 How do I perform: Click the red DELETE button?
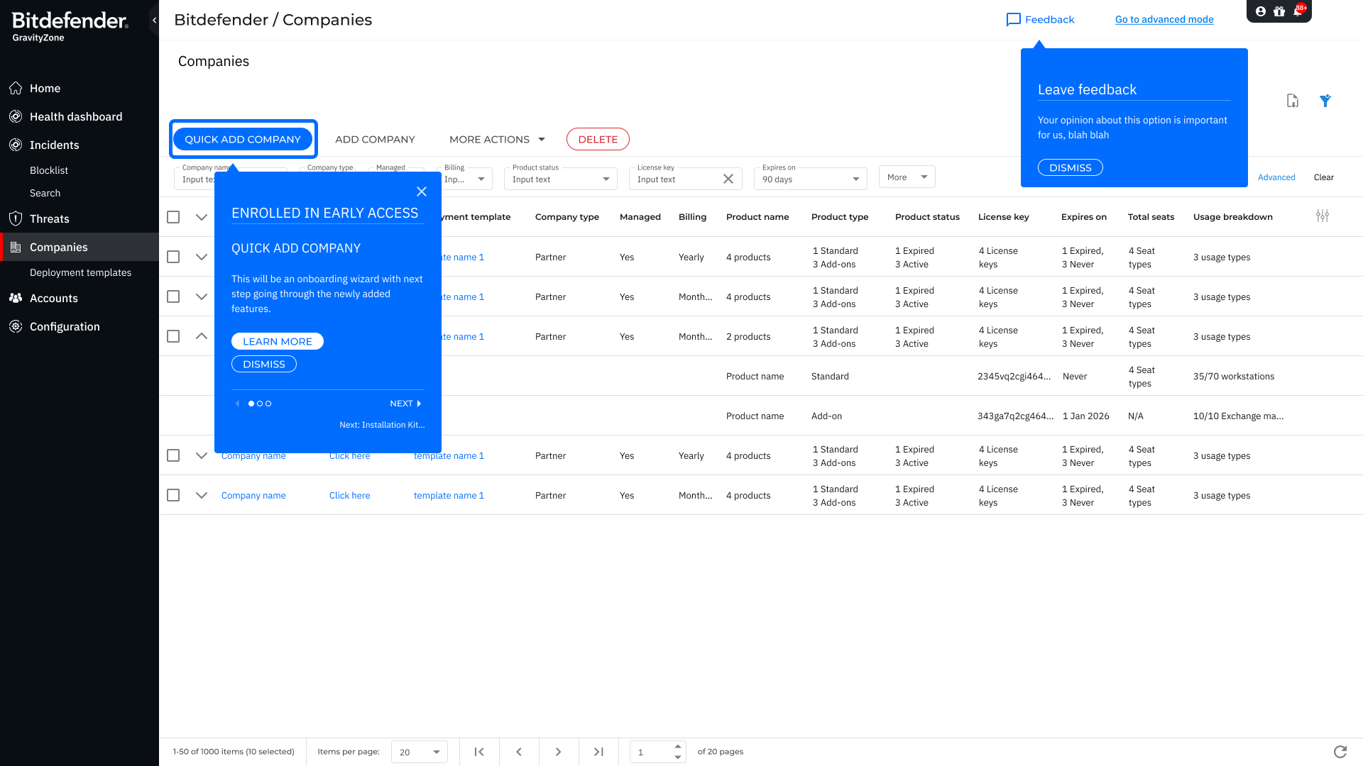tap(598, 139)
